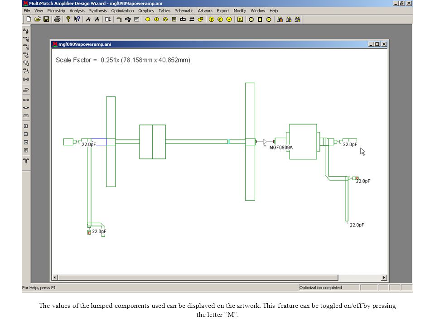The width and height of the screenshot is (435, 326).
Task: Click the horizontal scrollbar left arrow
Action: tap(55, 278)
